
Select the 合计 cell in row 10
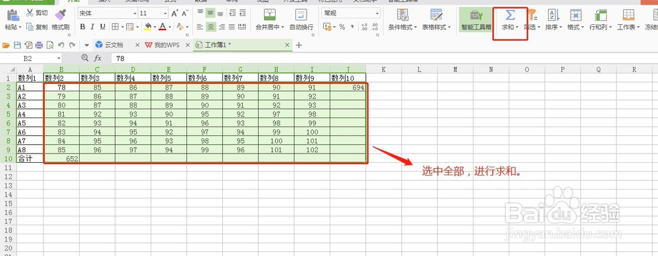(x=30, y=159)
